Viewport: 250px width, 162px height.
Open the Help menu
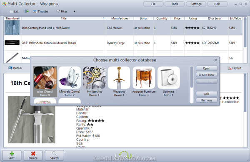[217, 4]
